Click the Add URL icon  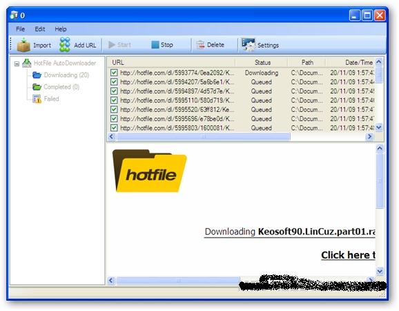tap(65, 44)
